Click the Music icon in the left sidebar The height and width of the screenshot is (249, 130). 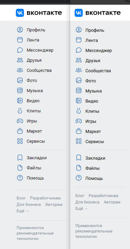(20, 90)
